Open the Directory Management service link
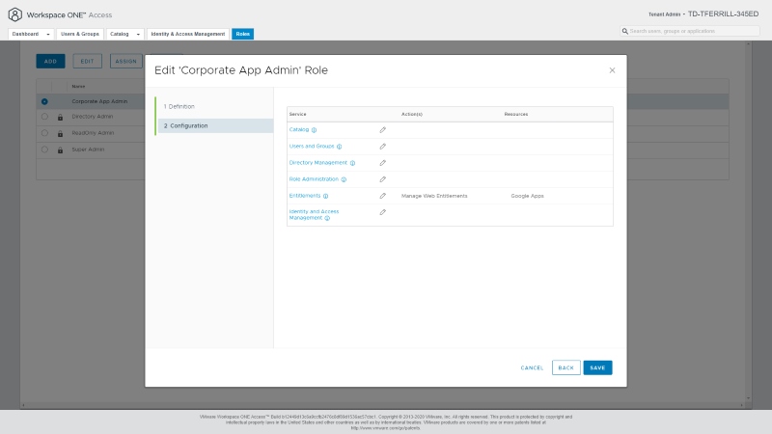 pyautogui.click(x=318, y=163)
